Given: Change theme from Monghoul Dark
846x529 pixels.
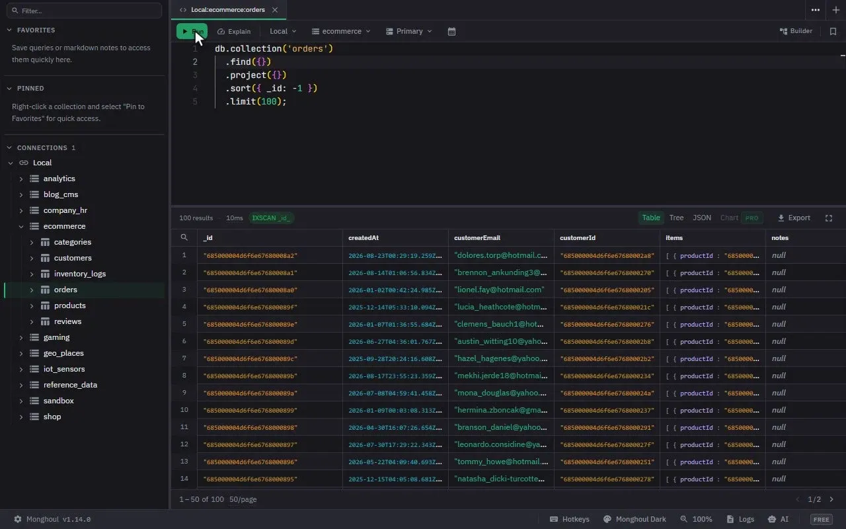Looking at the screenshot, I should coord(634,520).
